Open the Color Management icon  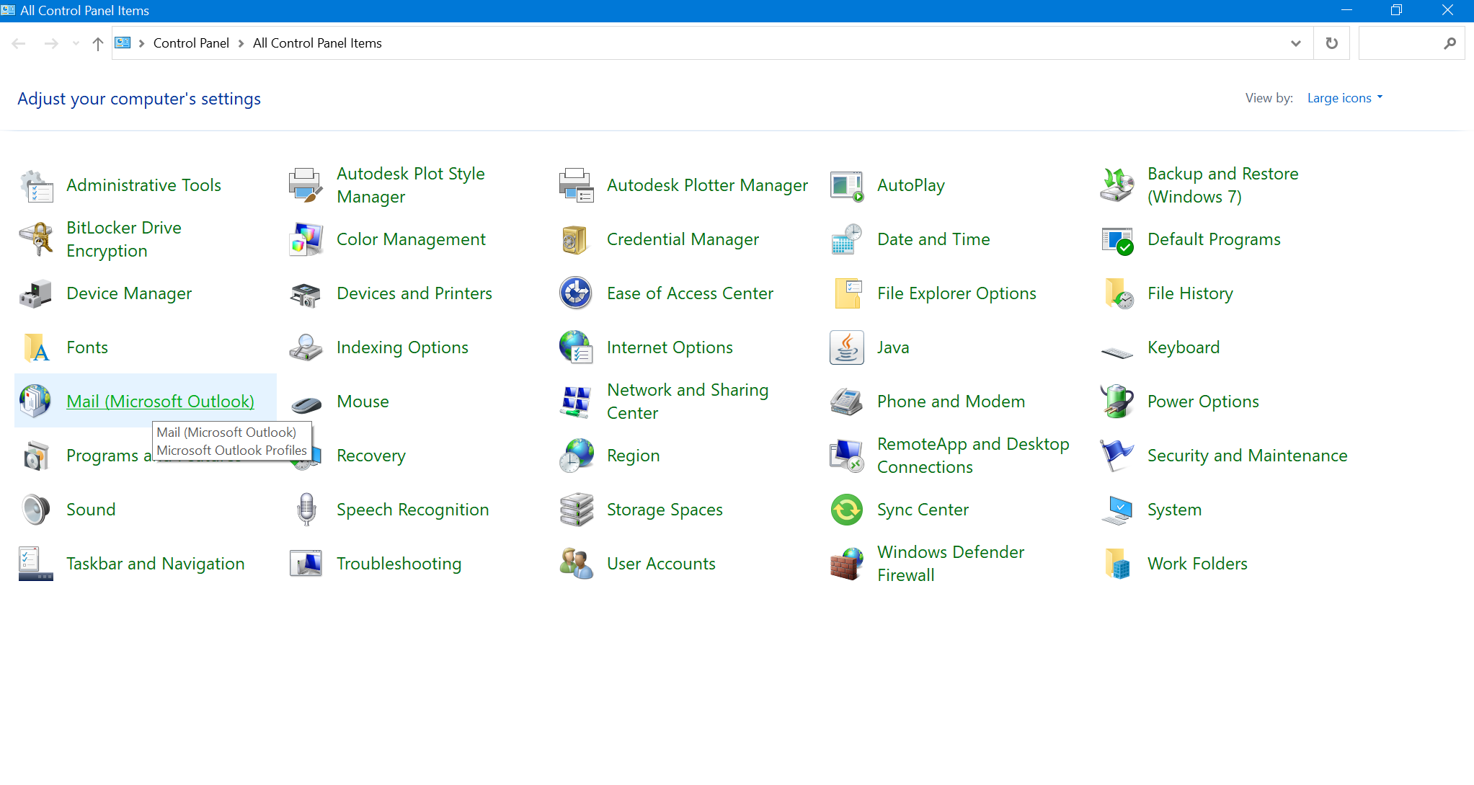[306, 240]
